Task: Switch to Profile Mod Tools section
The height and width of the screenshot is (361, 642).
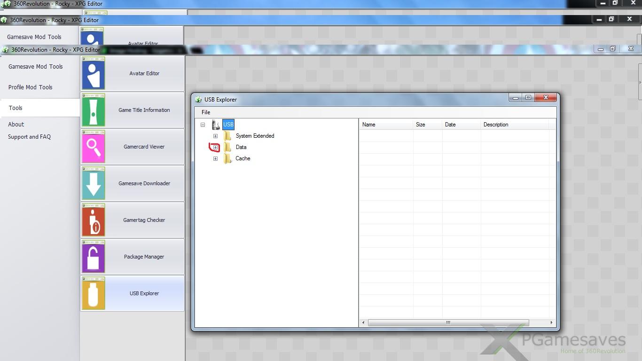Action: (x=31, y=87)
